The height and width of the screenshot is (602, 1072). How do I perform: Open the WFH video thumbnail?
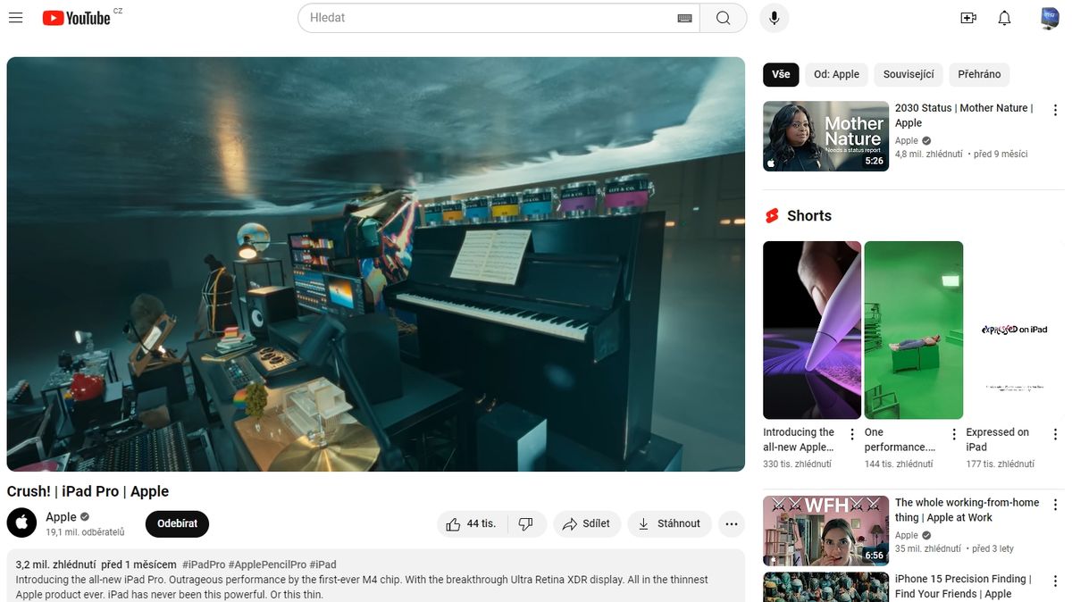tap(825, 531)
